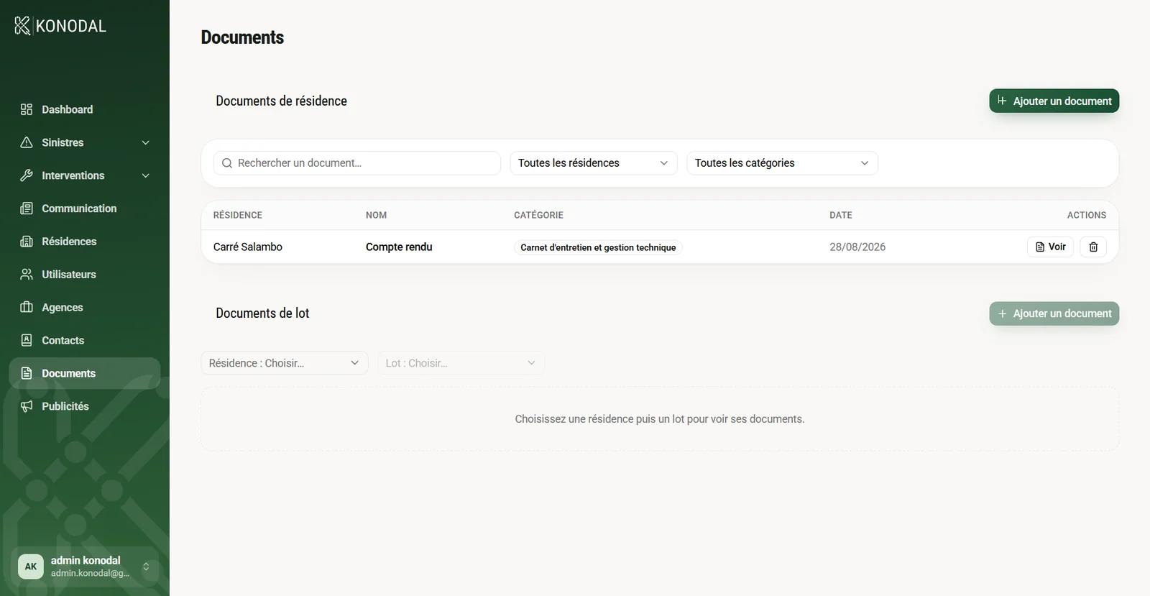Screen dimensions: 1150x596
Task: Click the Carré Salambo residence cell
Action: pos(248,247)
